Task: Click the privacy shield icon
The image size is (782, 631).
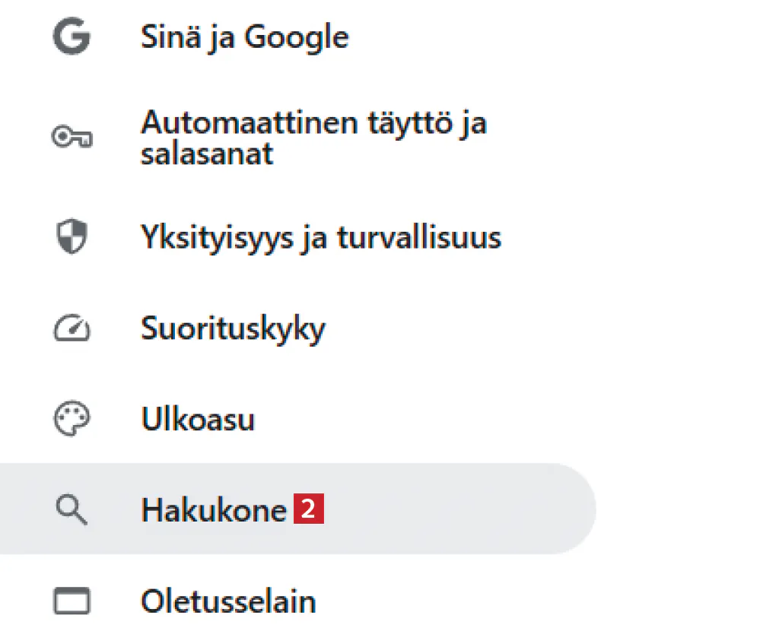Action: (x=72, y=237)
